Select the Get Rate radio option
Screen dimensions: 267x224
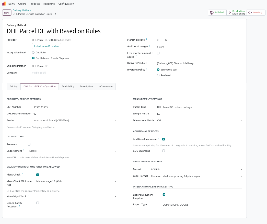[x=33, y=53]
